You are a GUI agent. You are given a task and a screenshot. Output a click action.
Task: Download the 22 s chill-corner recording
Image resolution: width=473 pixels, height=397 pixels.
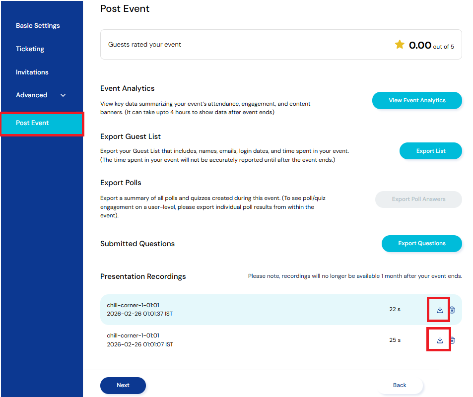pyautogui.click(x=439, y=310)
